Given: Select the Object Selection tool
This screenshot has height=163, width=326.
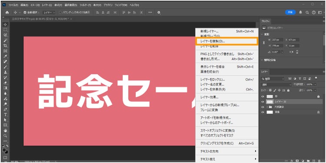Looking at the screenshot, I should click(5, 35).
